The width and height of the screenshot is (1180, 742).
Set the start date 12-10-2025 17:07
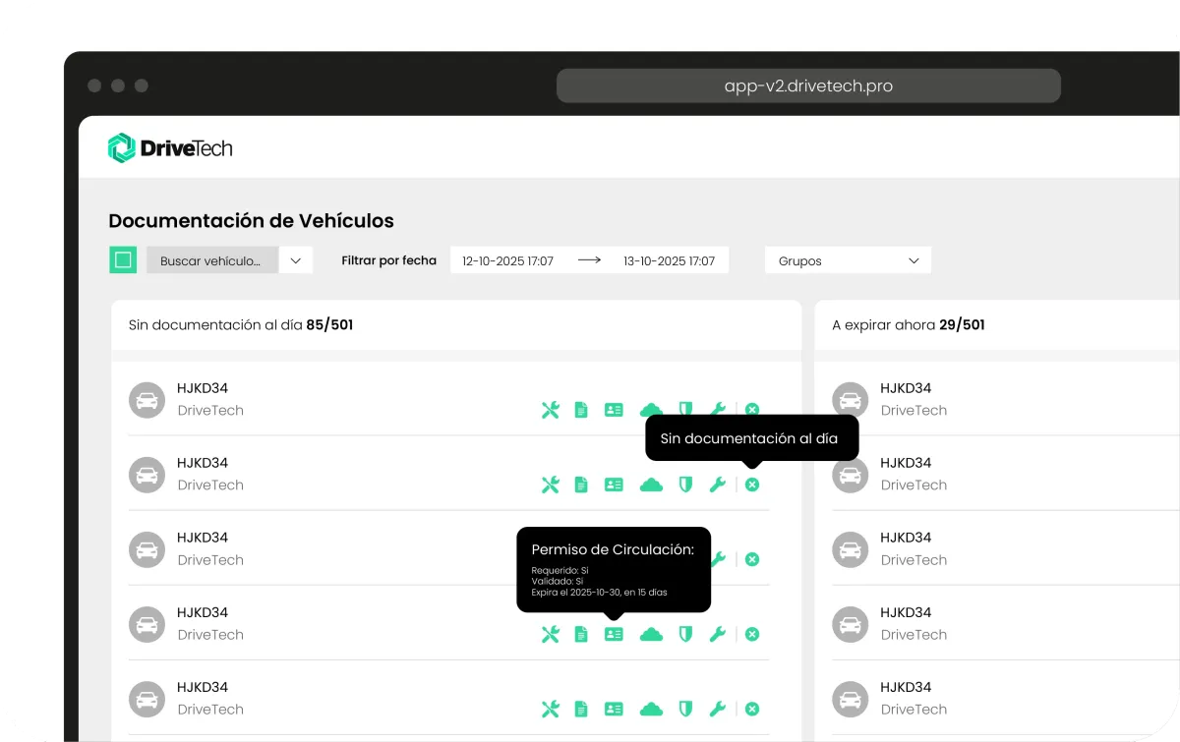pos(507,260)
